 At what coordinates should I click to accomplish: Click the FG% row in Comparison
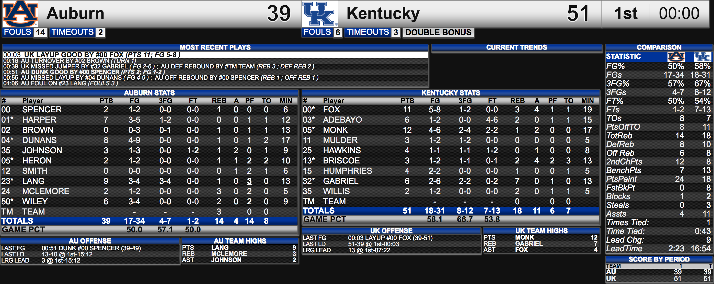coord(659,66)
